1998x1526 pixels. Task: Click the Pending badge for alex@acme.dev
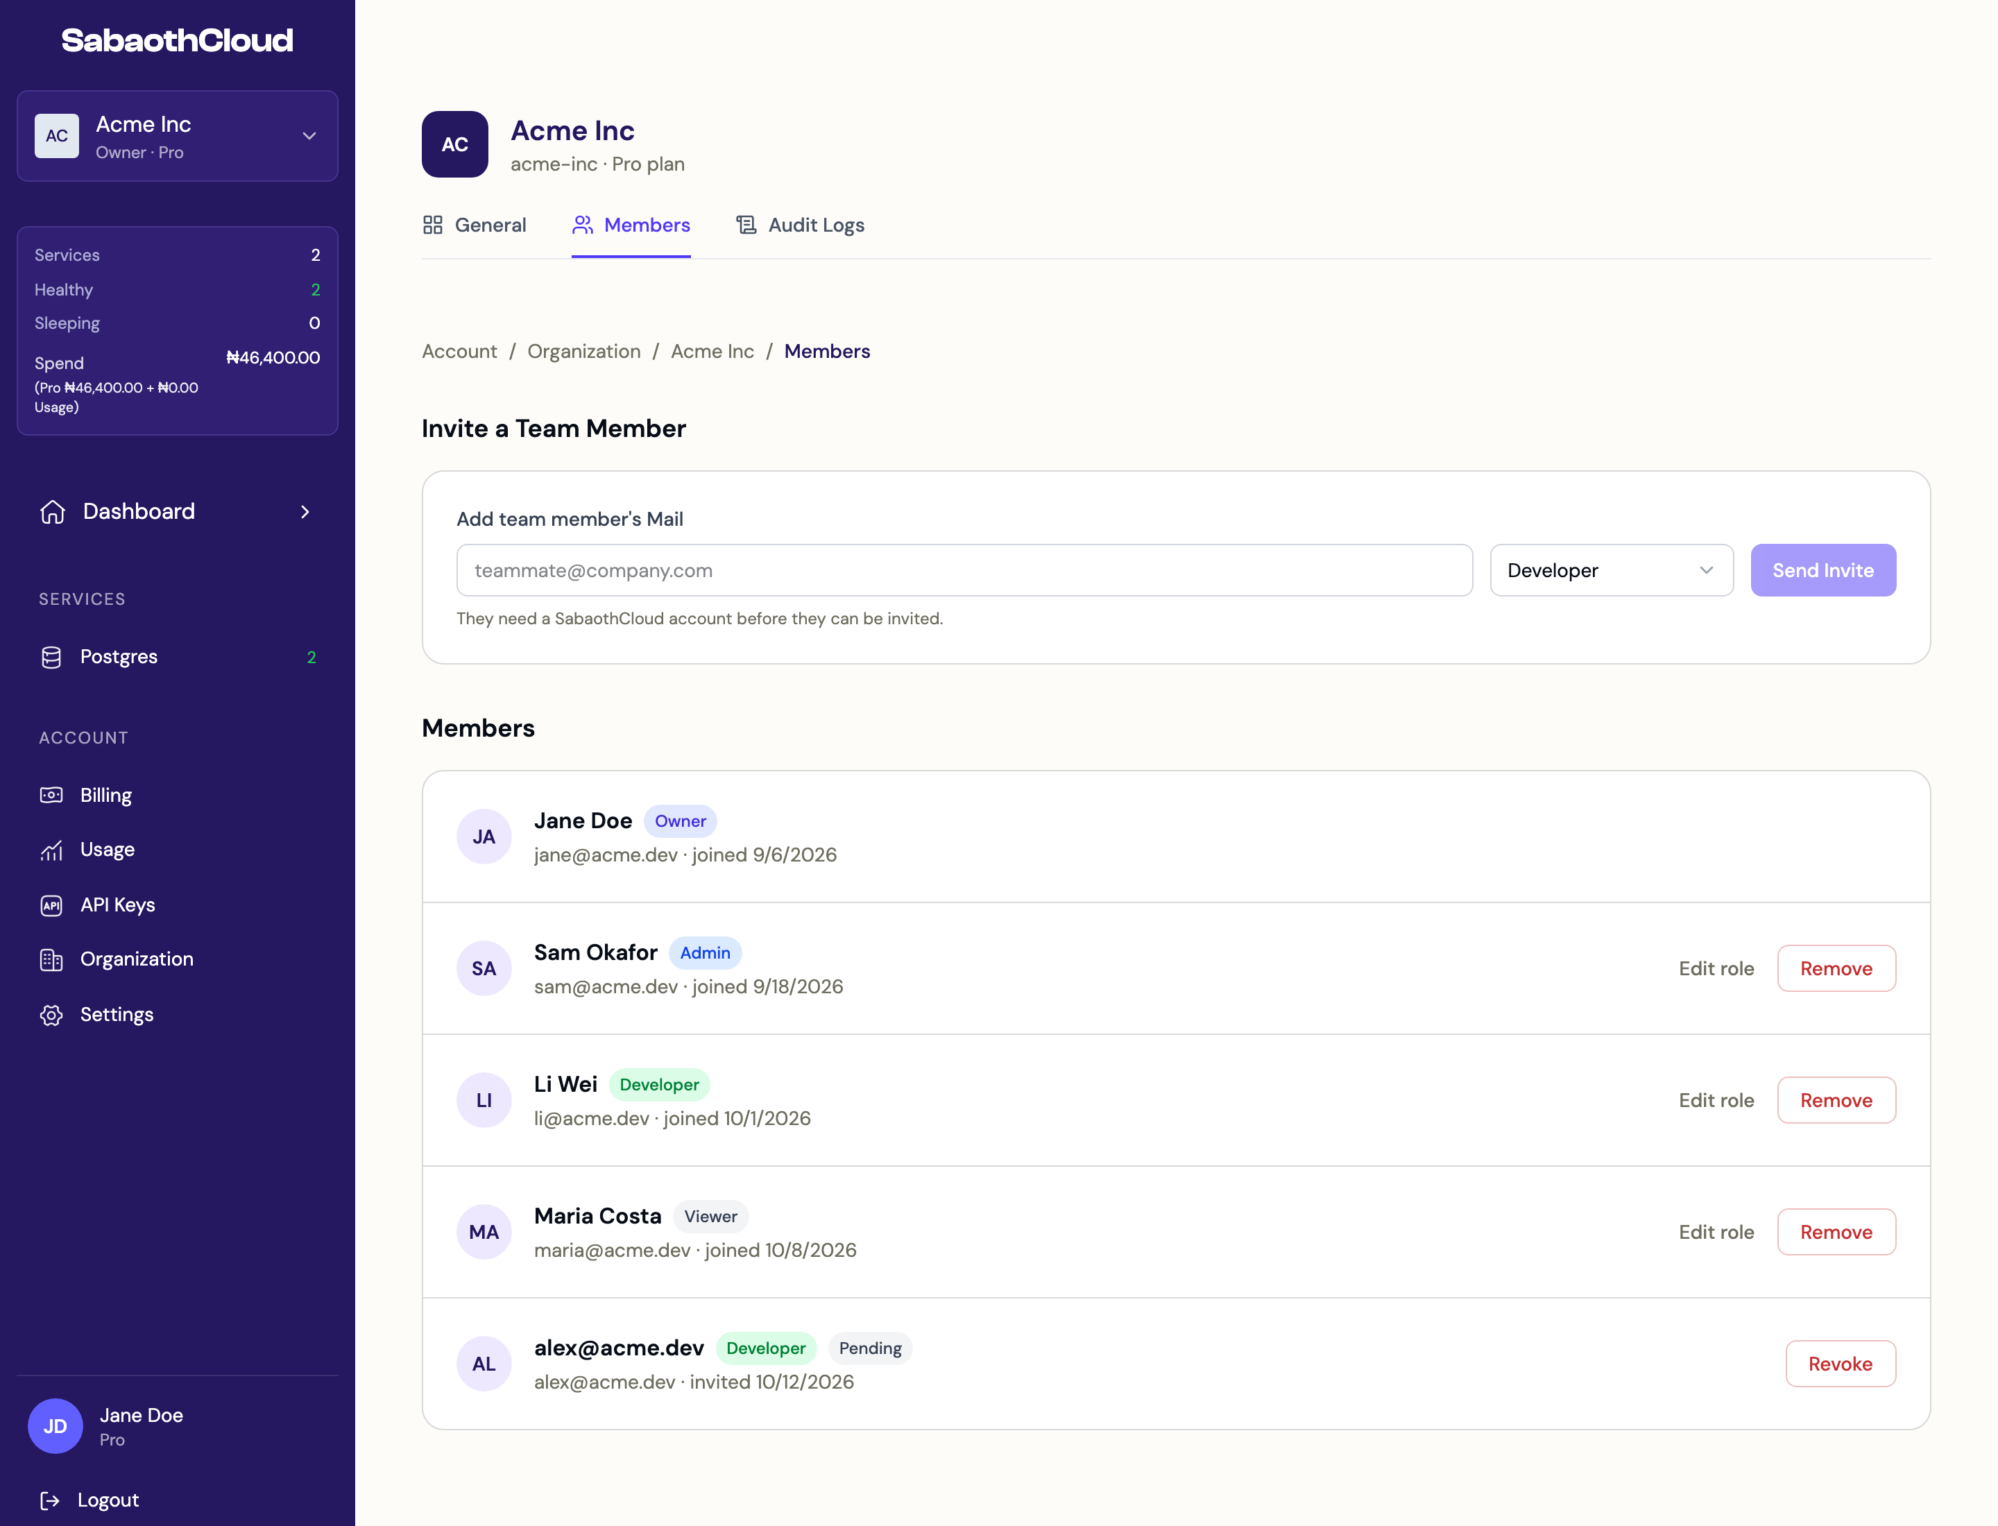pos(869,1348)
